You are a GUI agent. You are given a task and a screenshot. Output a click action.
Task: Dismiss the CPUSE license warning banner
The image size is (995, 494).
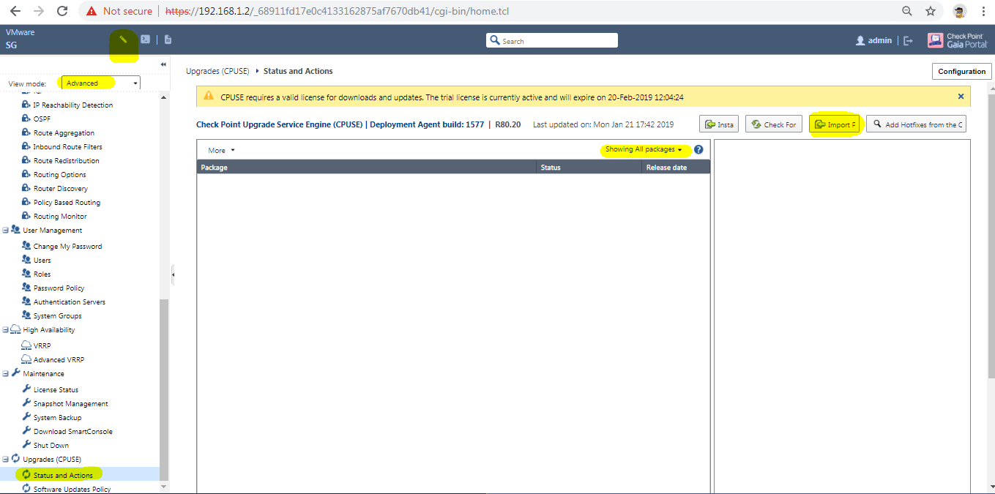coord(961,96)
